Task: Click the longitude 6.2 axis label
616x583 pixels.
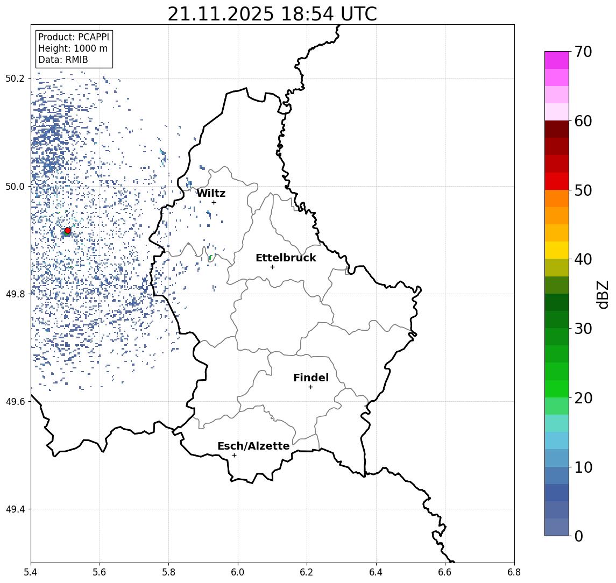Action: pyautogui.click(x=307, y=572)
